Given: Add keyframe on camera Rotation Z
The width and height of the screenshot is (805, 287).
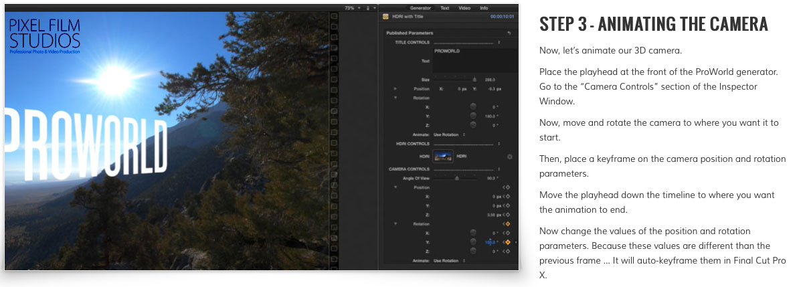Looking at the screenshot, I should tap(507, 251).
